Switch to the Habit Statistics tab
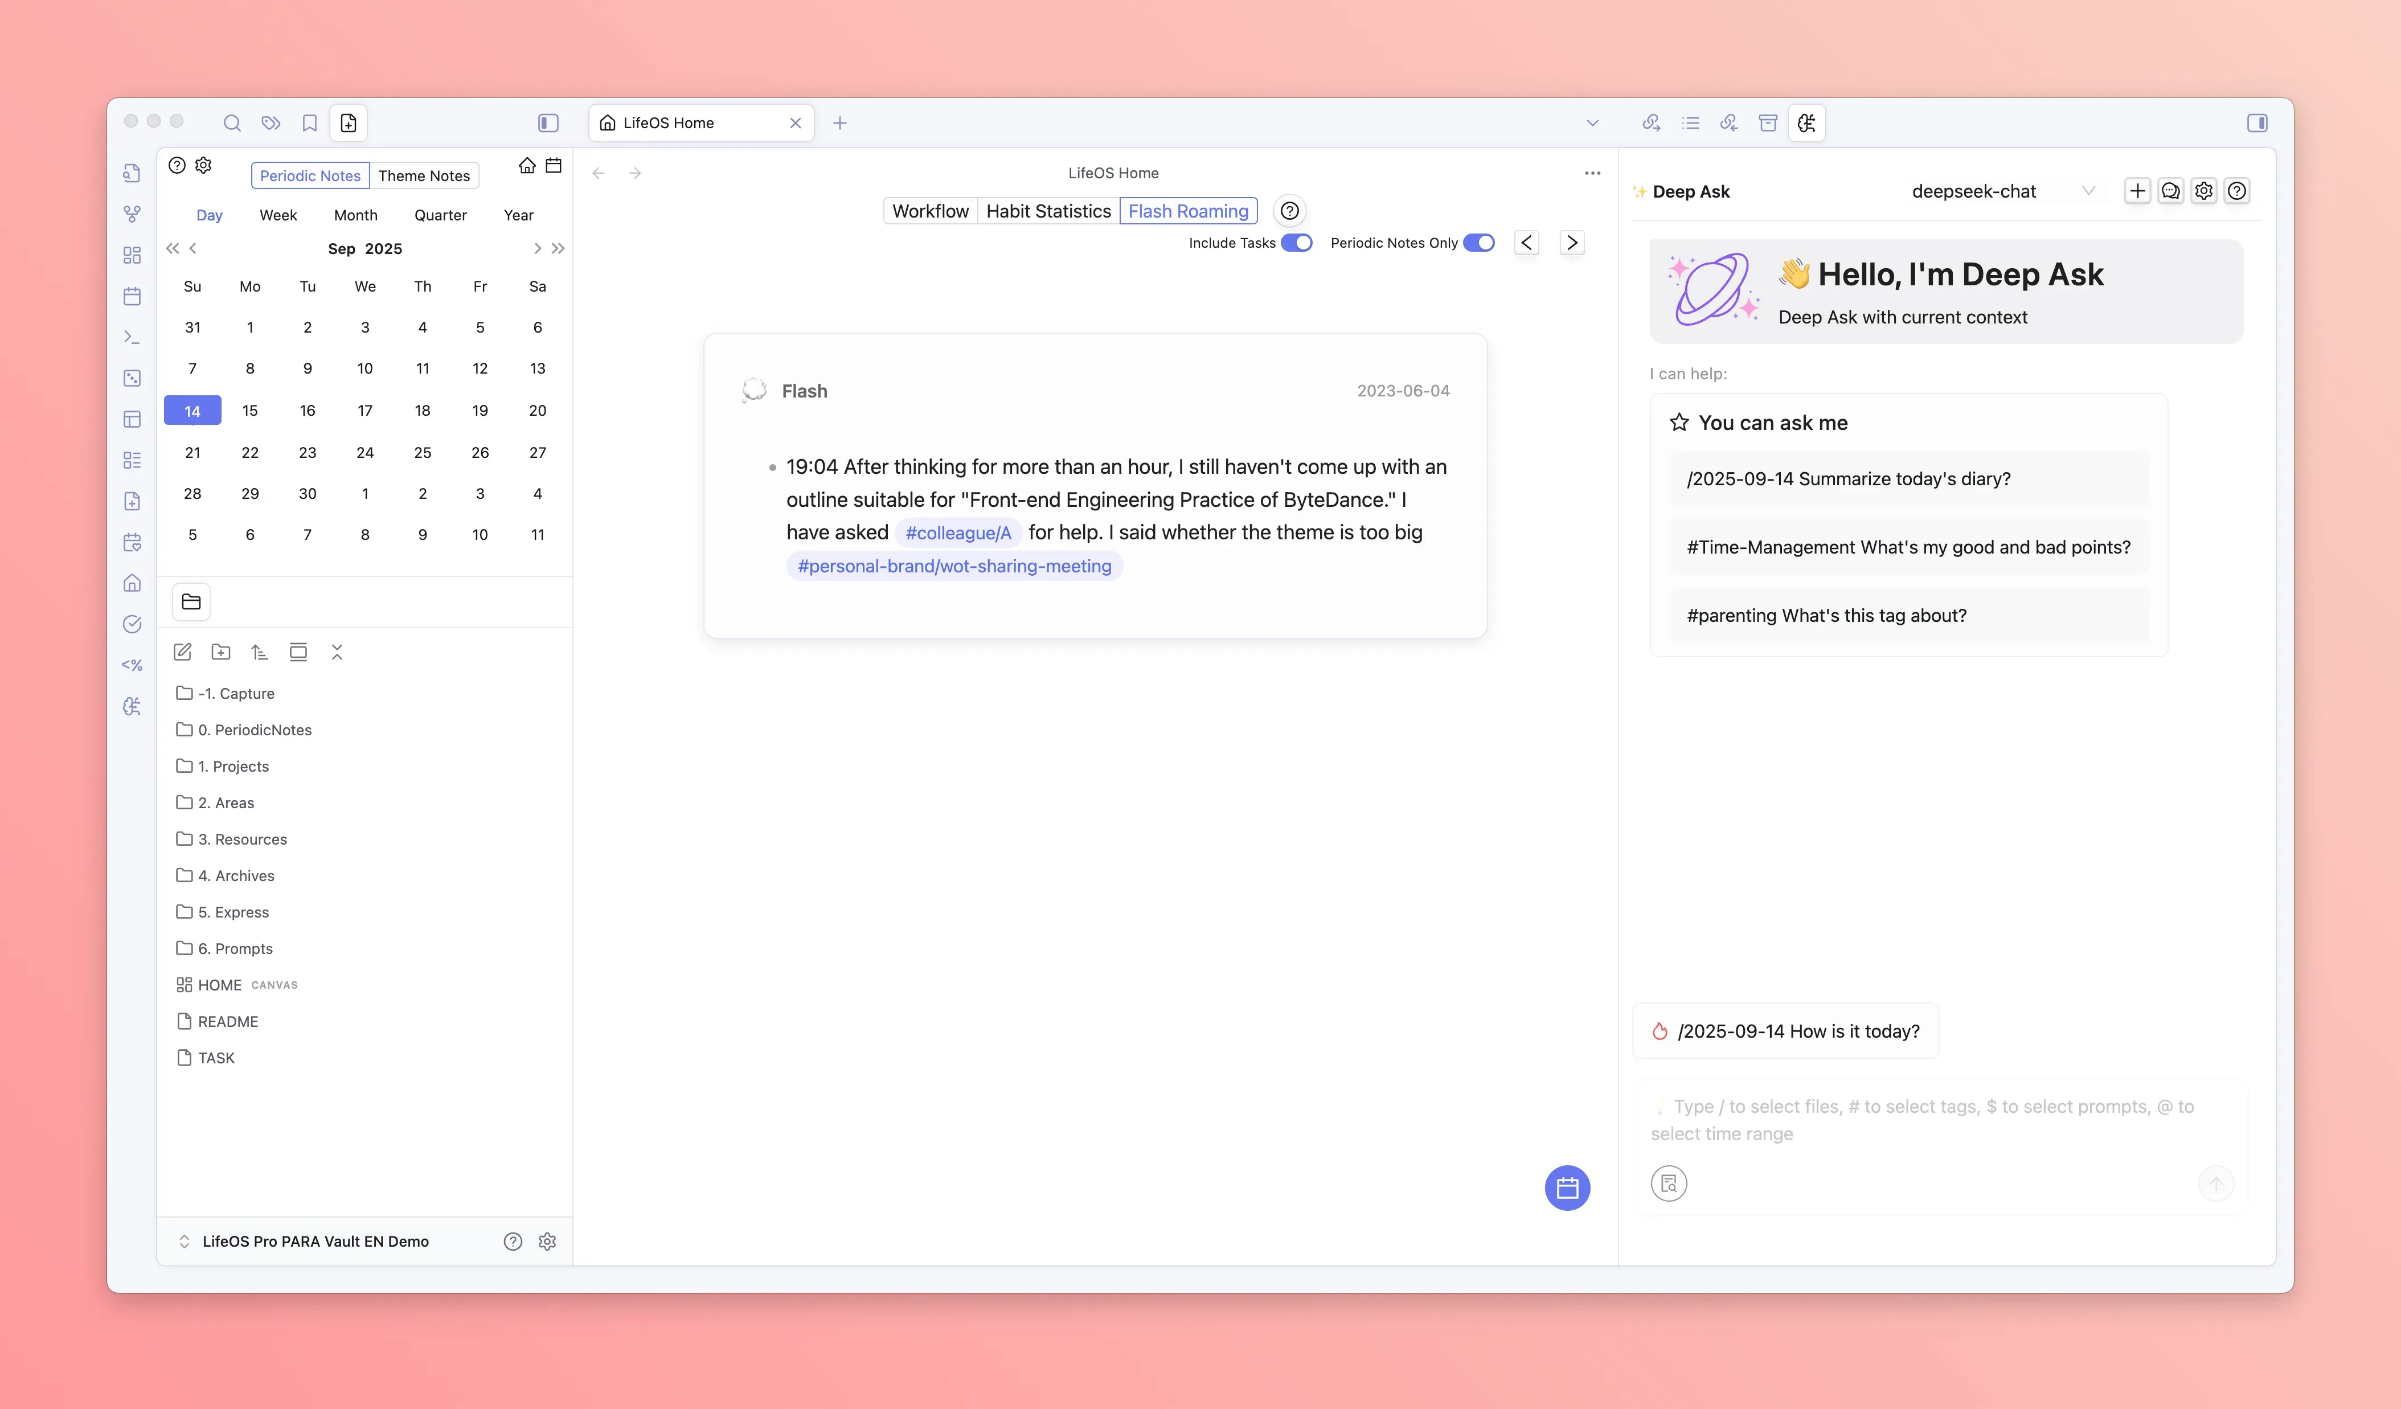The width and height of the screenshot is (2401, 1409). [x=1048, y=211]
